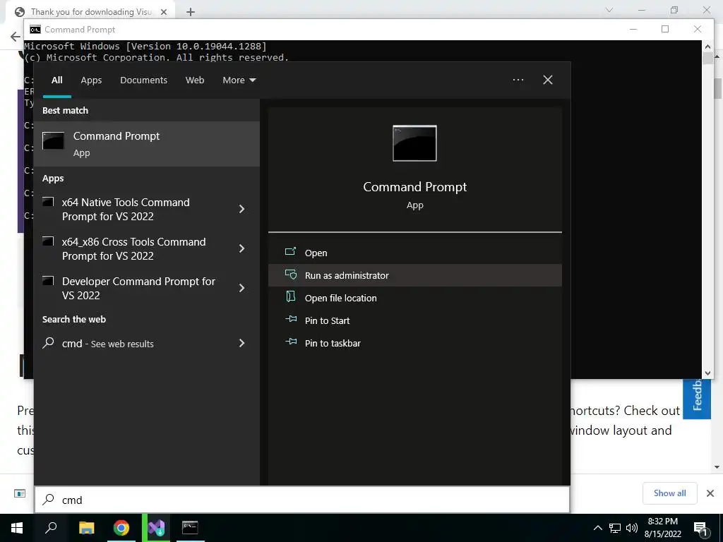The height and width of the screenshot is (542, 723).
Task: Click the Run as administrator shield icon
Action: [x=290, y=275]
